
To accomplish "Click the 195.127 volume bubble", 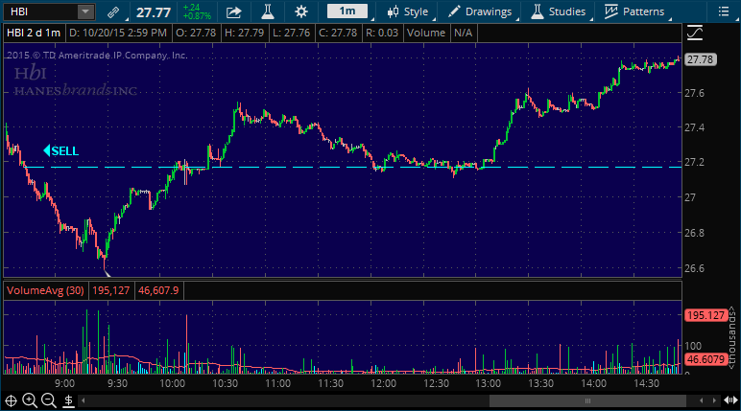I will pyautogui.click(x=705, y=315).
